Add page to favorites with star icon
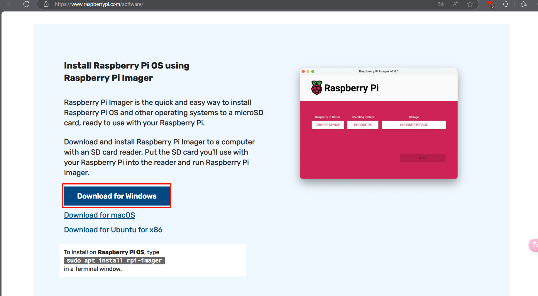This screenshot has height=296, width=538. 470,4
